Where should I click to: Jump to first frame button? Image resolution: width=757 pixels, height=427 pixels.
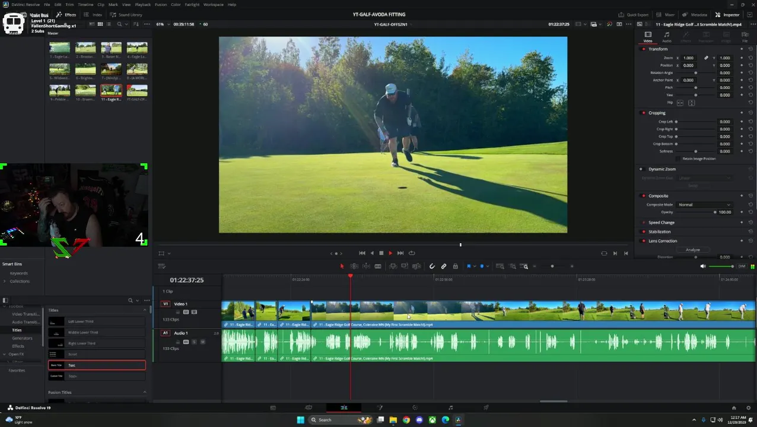pos(362,253)
